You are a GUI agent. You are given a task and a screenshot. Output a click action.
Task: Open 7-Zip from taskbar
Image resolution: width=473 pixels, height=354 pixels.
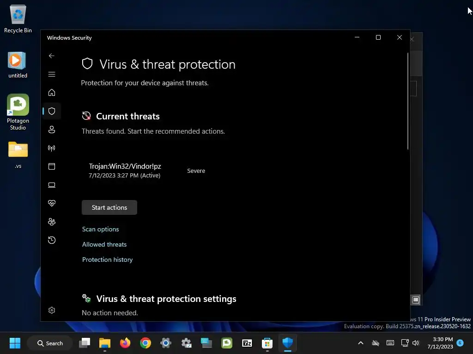click(x=247, y=343)
